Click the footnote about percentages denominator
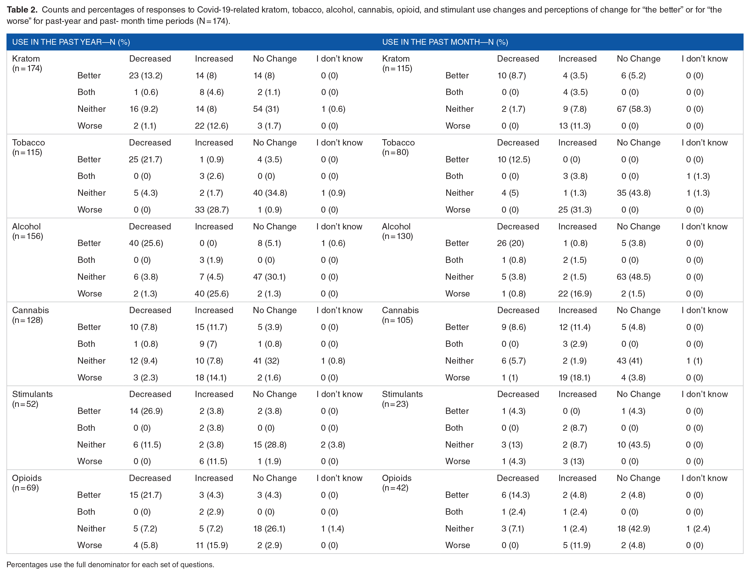750x575 pixels. point(110,564)
